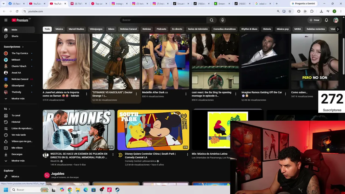Bookmark this page with the star
This screenshot has height=194, width=345.
pos(290,11)
